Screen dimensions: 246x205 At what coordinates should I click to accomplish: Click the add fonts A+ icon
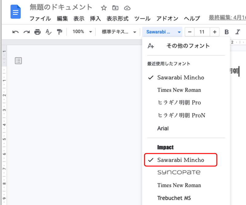point(151,46)
